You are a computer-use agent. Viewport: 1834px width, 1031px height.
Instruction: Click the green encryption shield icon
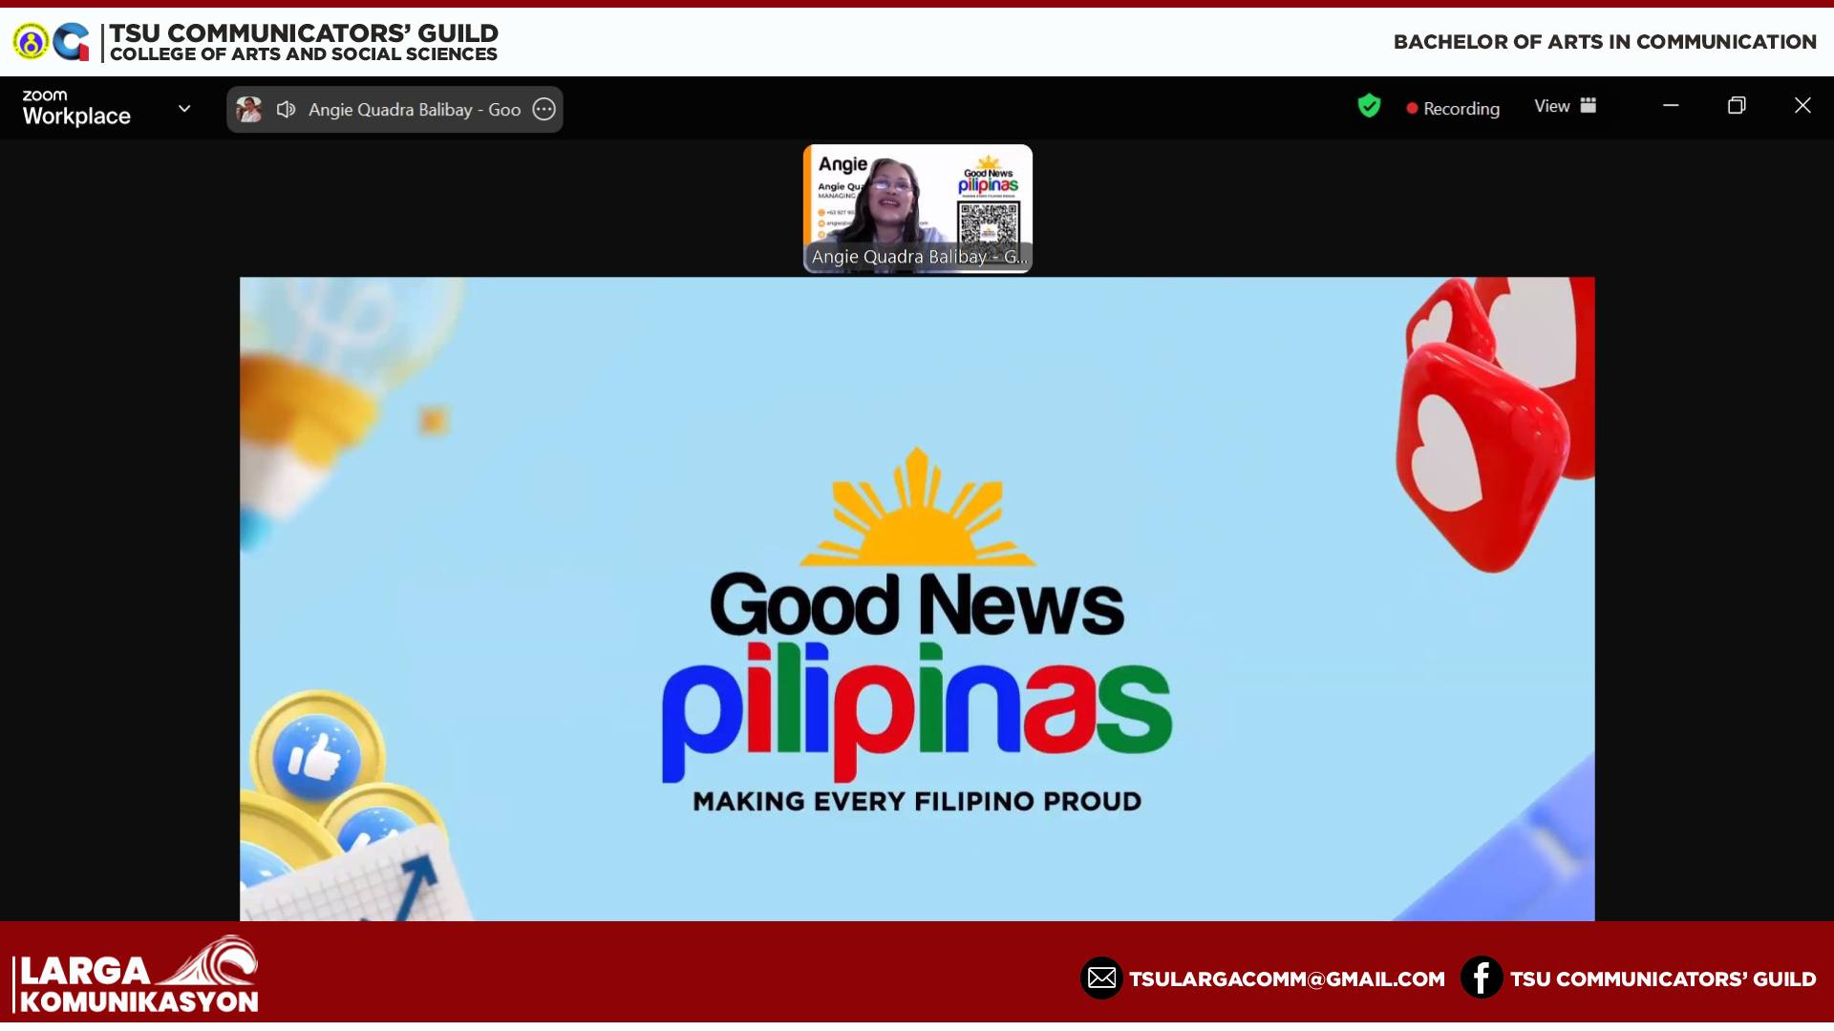1369,106
